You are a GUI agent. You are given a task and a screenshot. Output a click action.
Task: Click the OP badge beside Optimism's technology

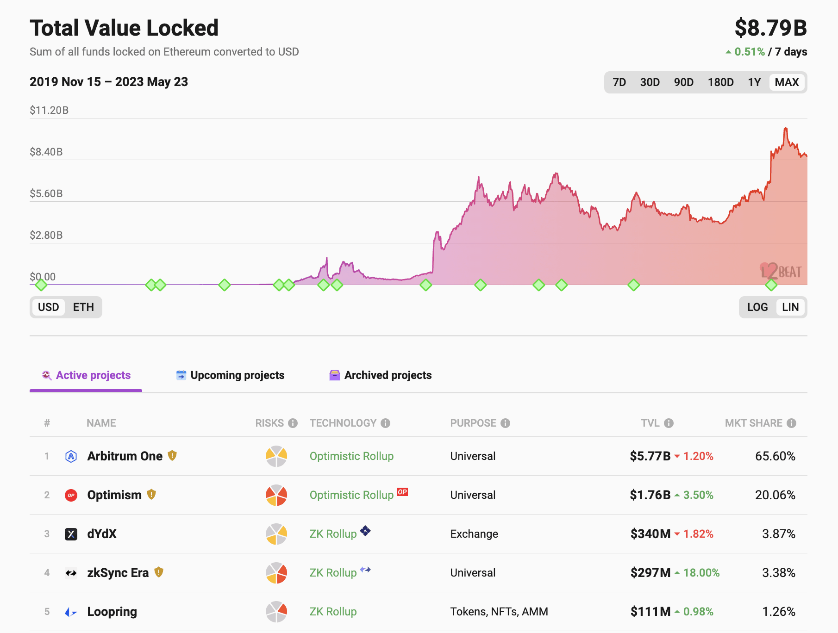(x=402, y=492)
